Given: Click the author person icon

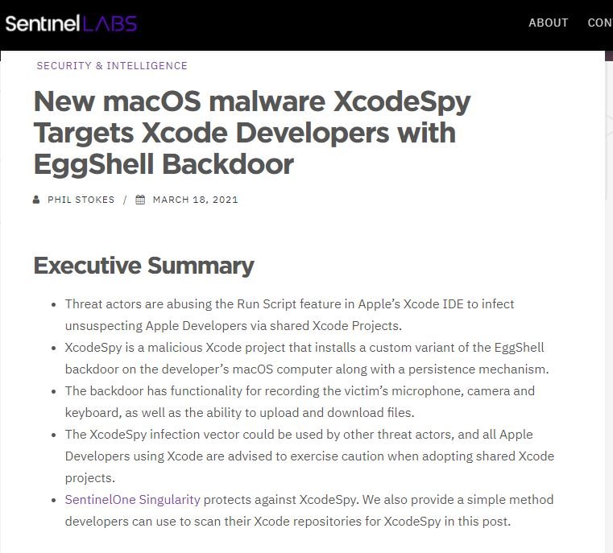Looking at the screenshot, I should click(36, 200).
